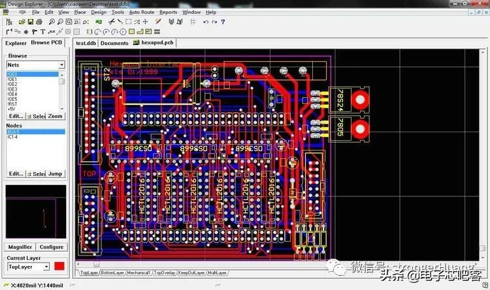Select the IC1-4 node in Nodes list
Screen dimensions: 490x290
click(13, 137)
